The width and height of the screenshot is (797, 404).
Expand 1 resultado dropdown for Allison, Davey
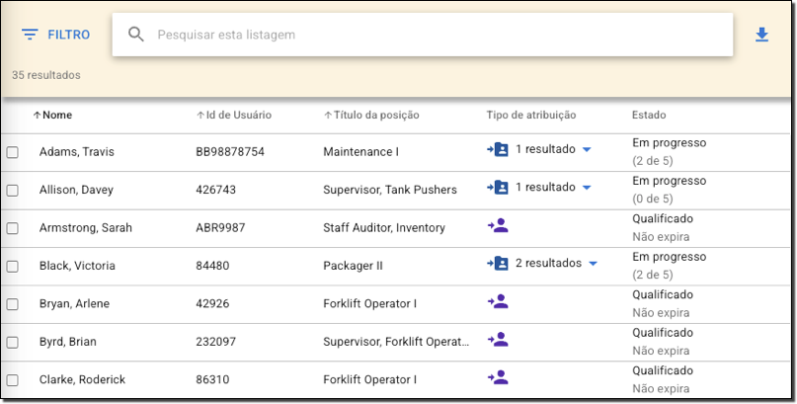tap(587, 188)
